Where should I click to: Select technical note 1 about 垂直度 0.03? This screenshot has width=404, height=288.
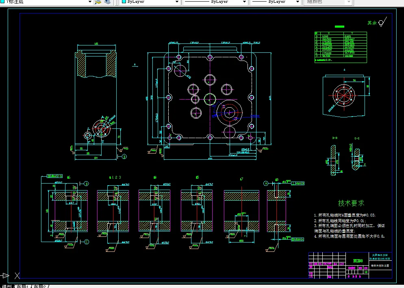[345, 215]
